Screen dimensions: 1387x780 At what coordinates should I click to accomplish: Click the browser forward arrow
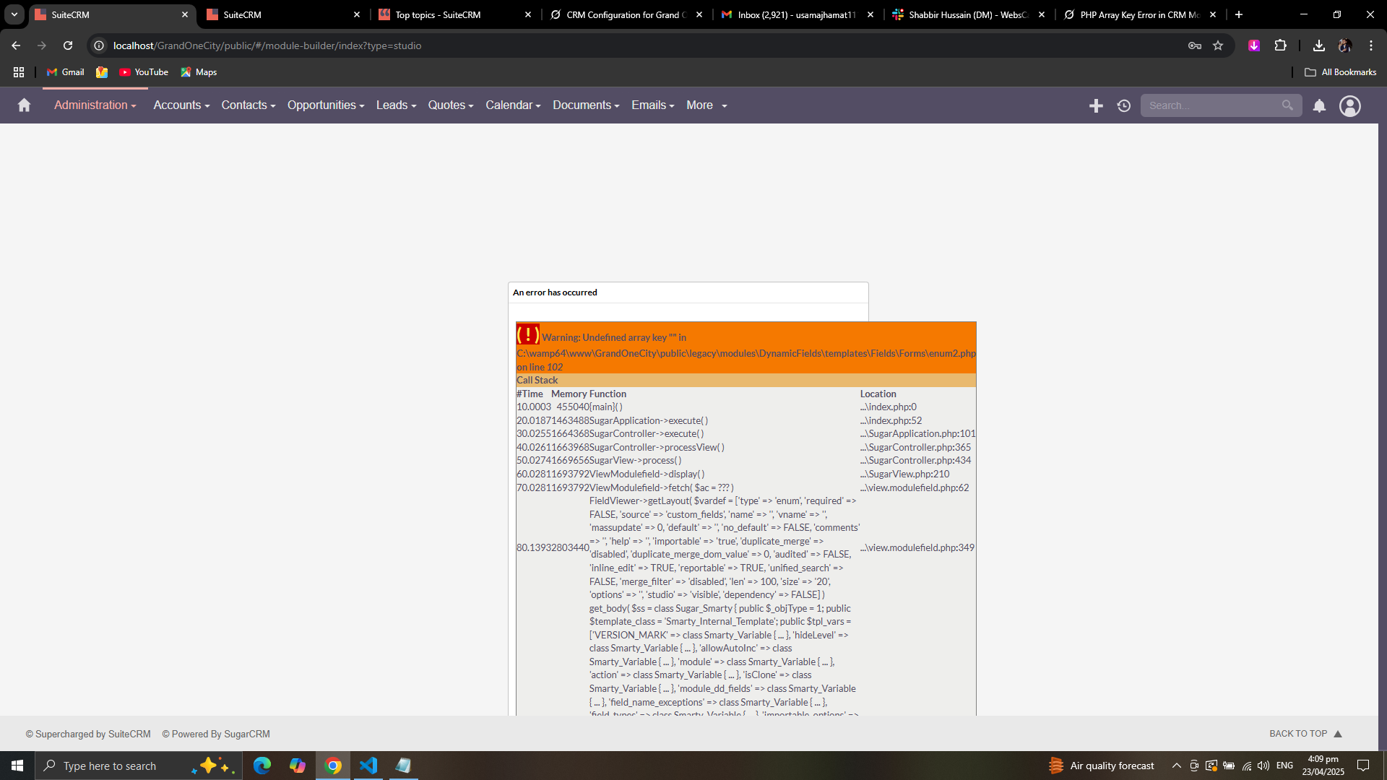[x=42, y=45]
